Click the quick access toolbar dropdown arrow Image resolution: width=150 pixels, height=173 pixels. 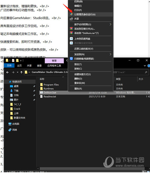pyautogui.click(x=21, y=61)
